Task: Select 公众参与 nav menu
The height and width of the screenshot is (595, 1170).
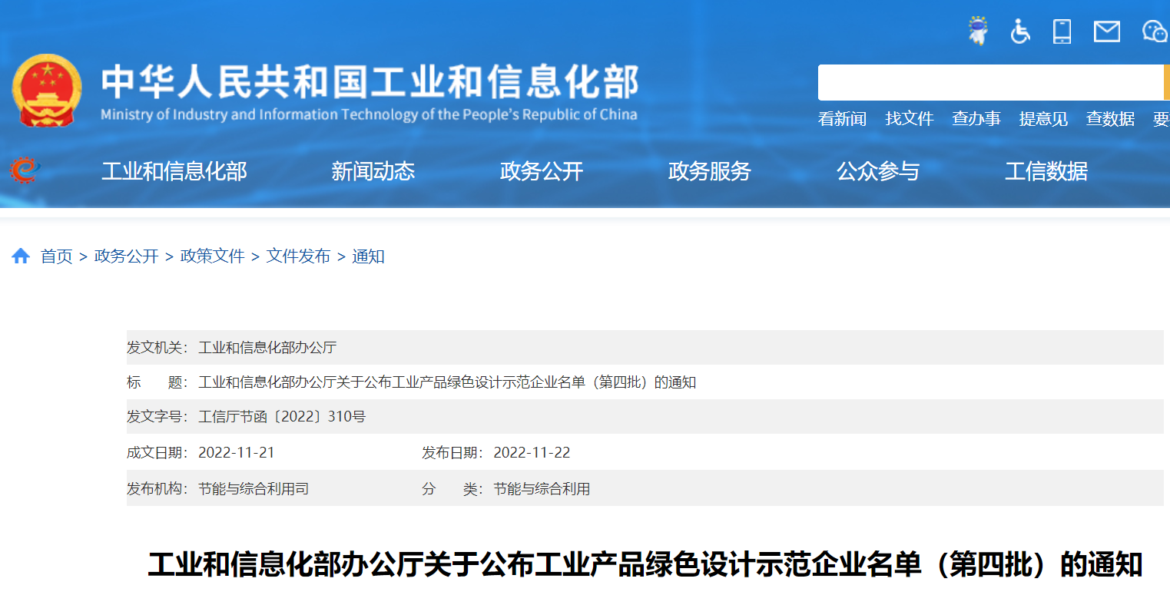Action: (x=878, y=170)
